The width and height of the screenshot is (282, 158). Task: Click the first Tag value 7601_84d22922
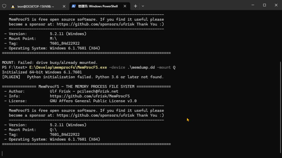65,43
